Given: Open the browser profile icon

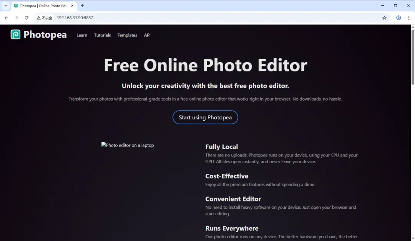Looking at the screenshot, I should pos(398,18).
